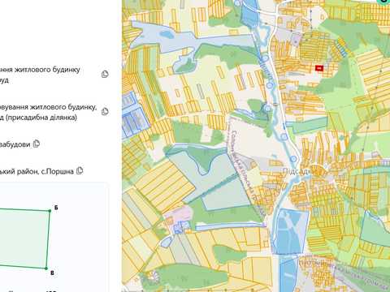Select the red highlighted parcel on the map
Image resolution: width=390 pixels, height=292 pixels.
pyautogui.click(x=319, y=68)
